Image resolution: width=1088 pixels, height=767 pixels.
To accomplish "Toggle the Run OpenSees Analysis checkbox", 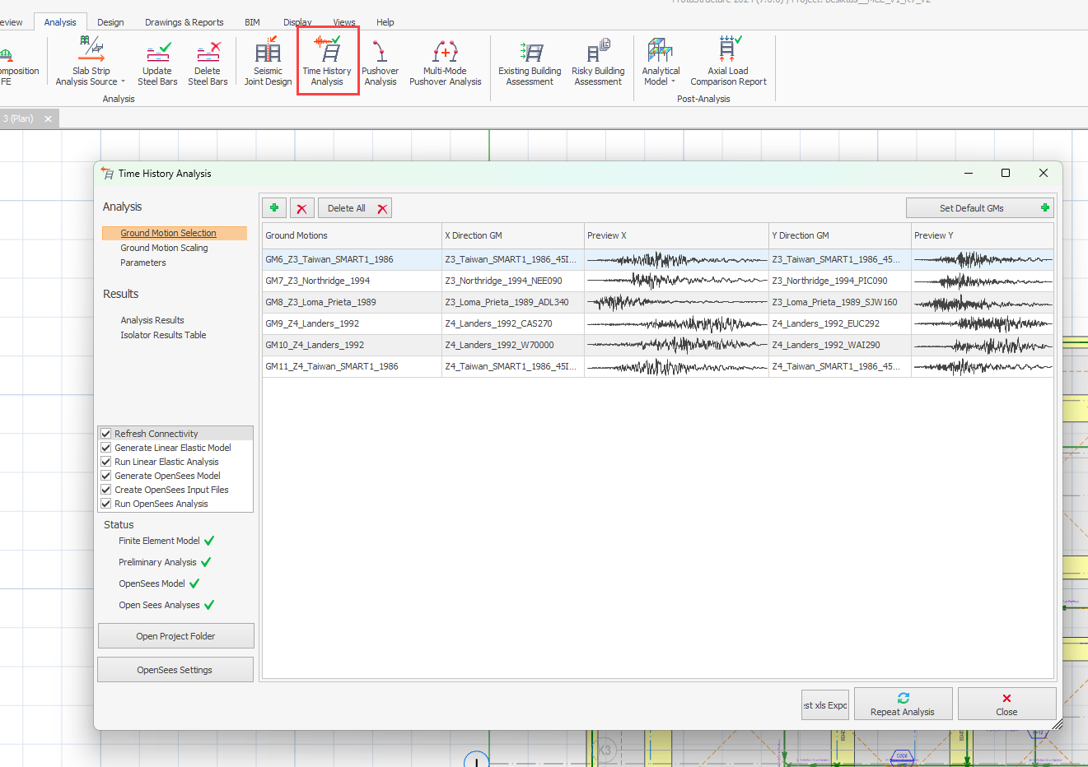I will pos(106,504).
